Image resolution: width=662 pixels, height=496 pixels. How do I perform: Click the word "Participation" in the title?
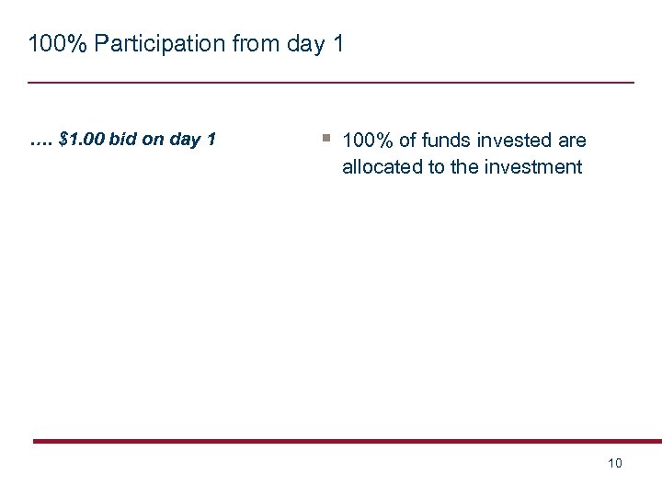[x=147, y=43]
